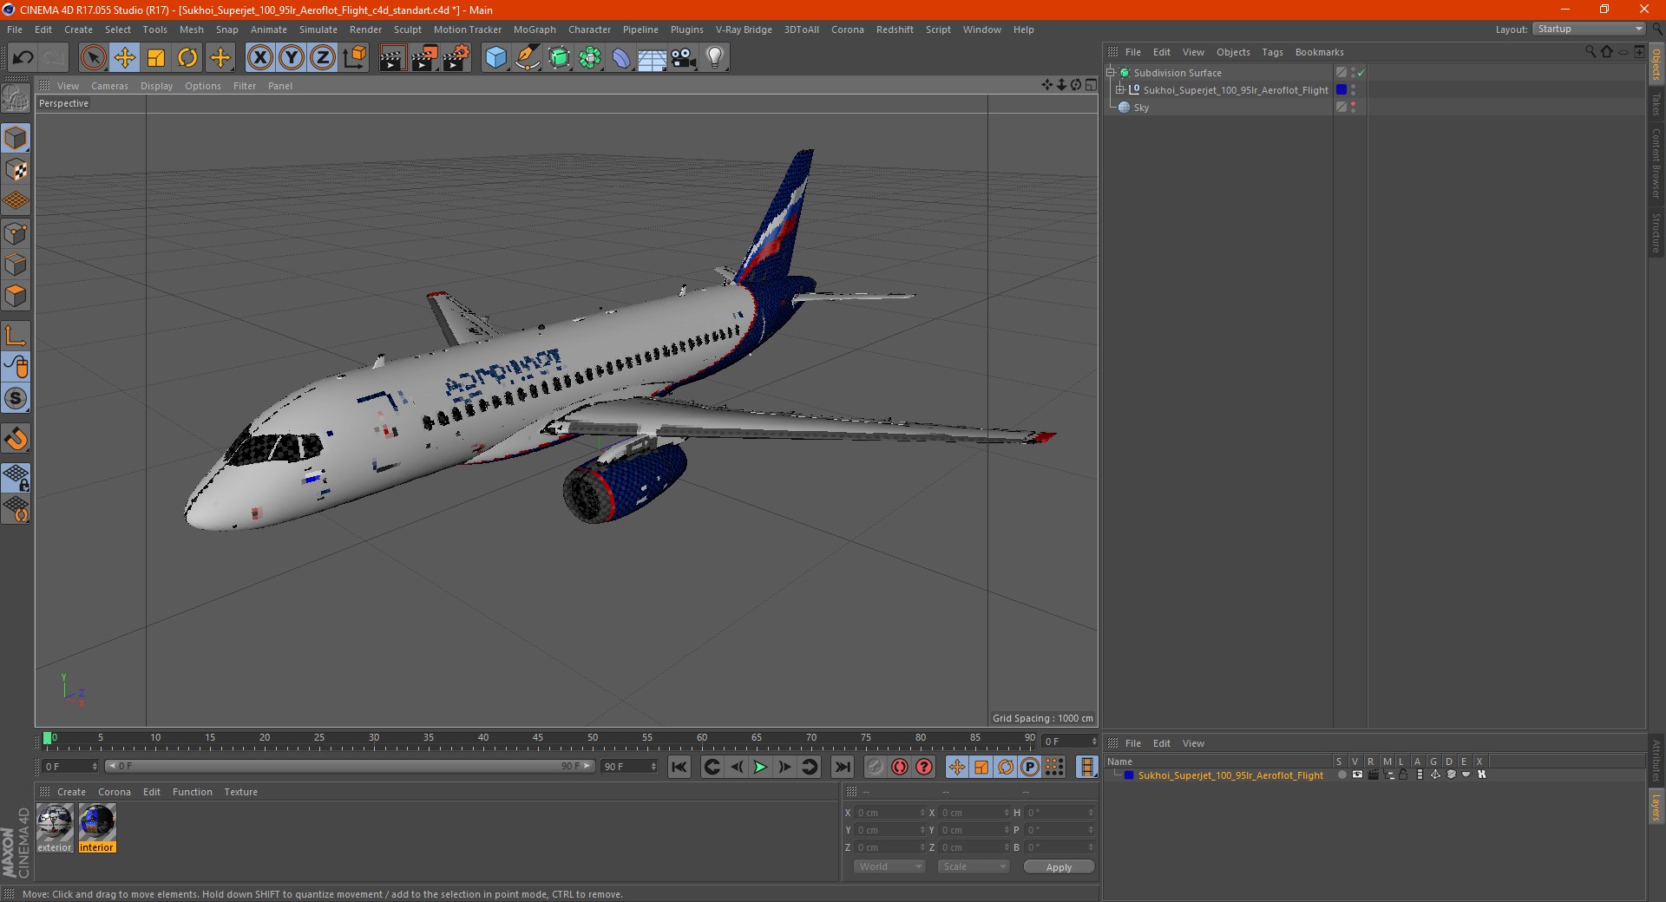Viewport: 1666px width, 902px height.
Task: Collapse the Subdivision Surface tree item
Action: [x=1110, y=73]
